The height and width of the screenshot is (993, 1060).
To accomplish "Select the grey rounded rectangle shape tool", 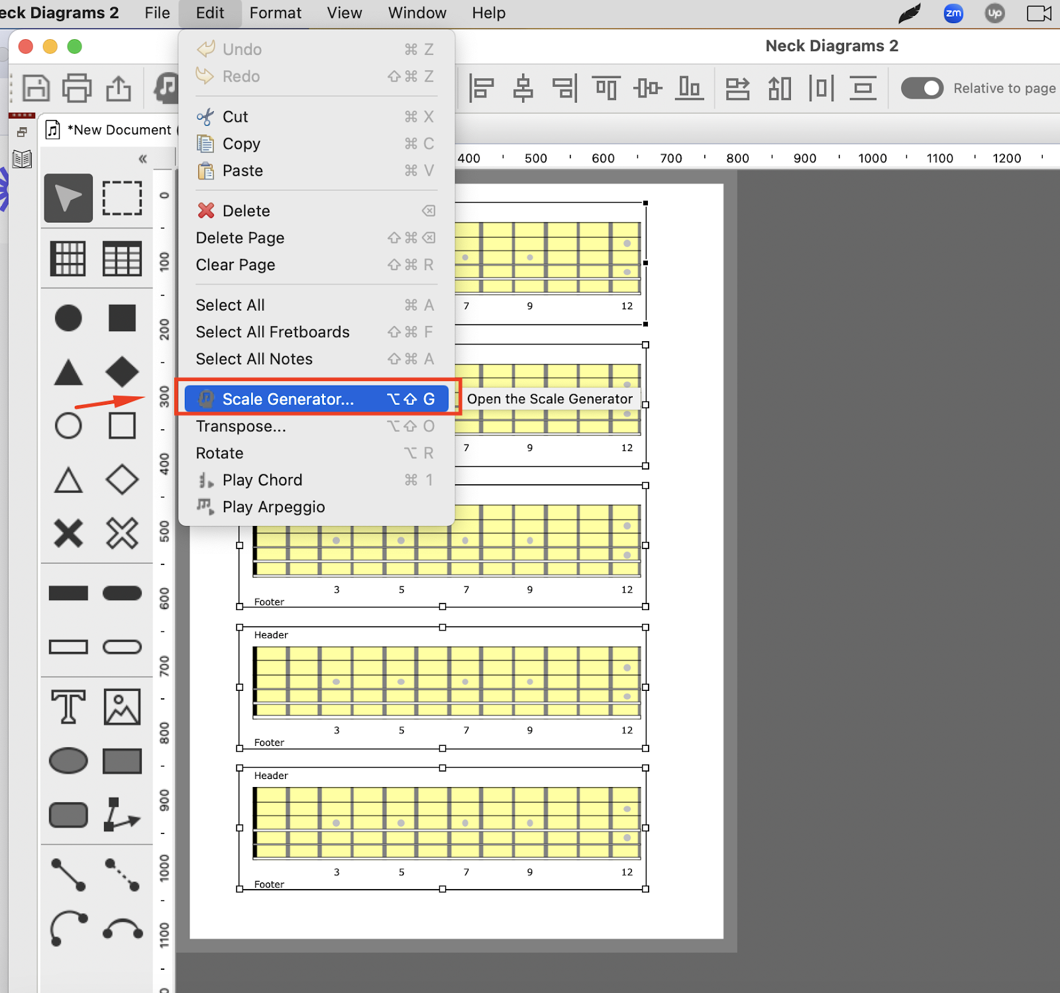I will [x=68, y=815].
